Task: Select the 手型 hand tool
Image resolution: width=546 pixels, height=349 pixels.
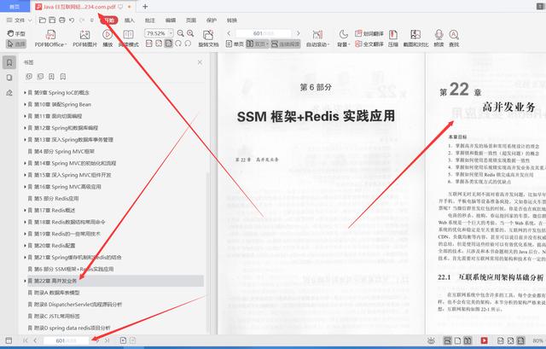Action: click(x=16, y=33)
